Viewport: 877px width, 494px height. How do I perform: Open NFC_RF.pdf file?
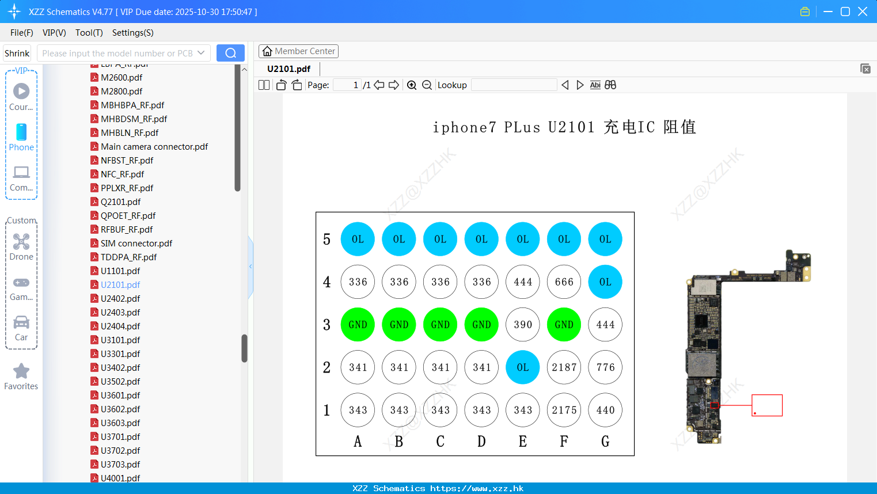point(122,174)
